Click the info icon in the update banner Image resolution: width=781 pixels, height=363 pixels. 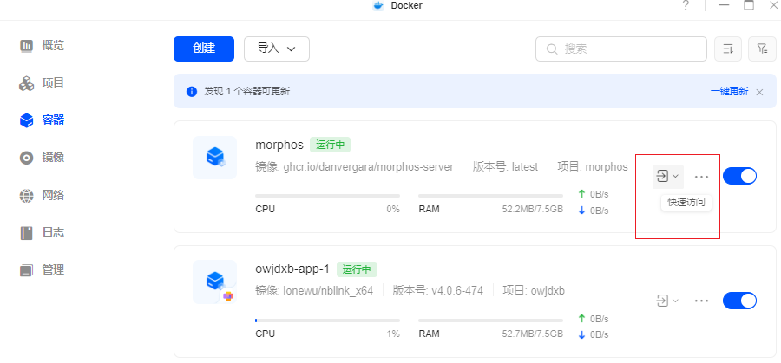pos(192,92)
